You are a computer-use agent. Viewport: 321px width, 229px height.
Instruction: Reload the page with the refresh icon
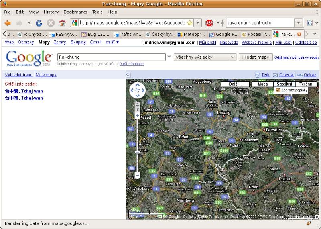click(x=39, y=23)
